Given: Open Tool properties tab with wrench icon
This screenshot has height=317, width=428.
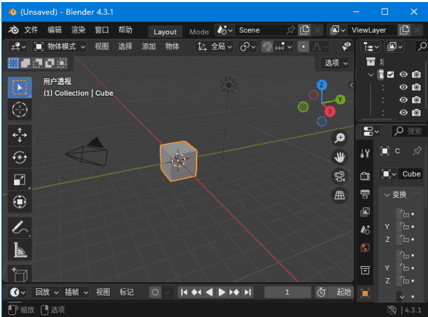Looking at the screenshot, I should [x=365, y=153].
